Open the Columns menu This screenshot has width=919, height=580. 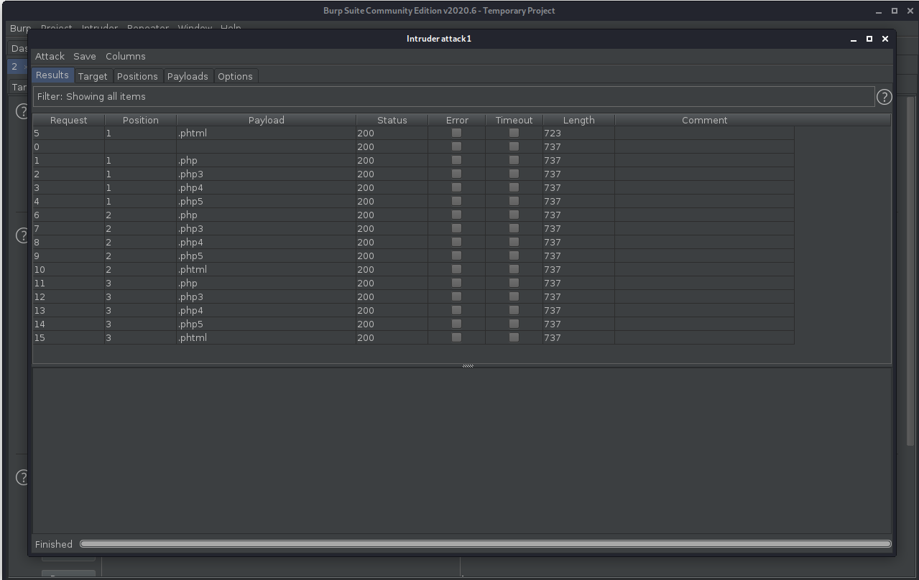(x=125, y=56)
